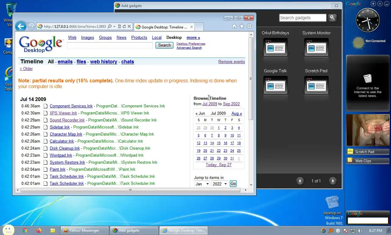Click the search gadgets magnifier button
The height and width of the screenshot is (235, 391).
tap(332, 18)
